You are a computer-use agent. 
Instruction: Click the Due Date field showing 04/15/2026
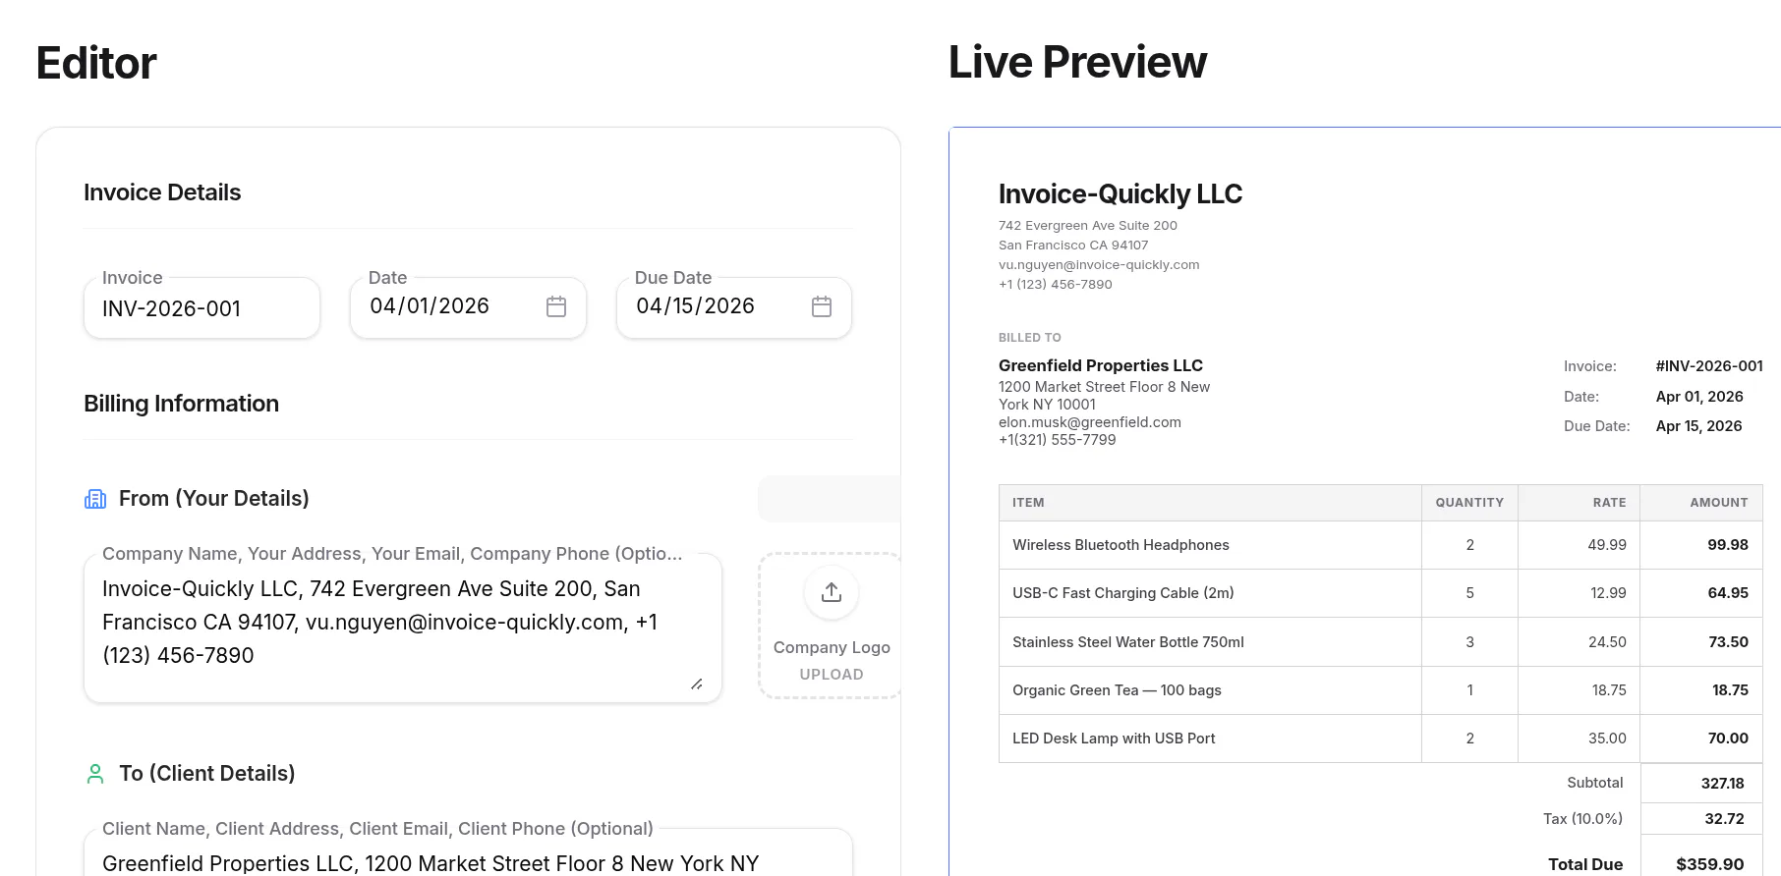coord(734,307)
